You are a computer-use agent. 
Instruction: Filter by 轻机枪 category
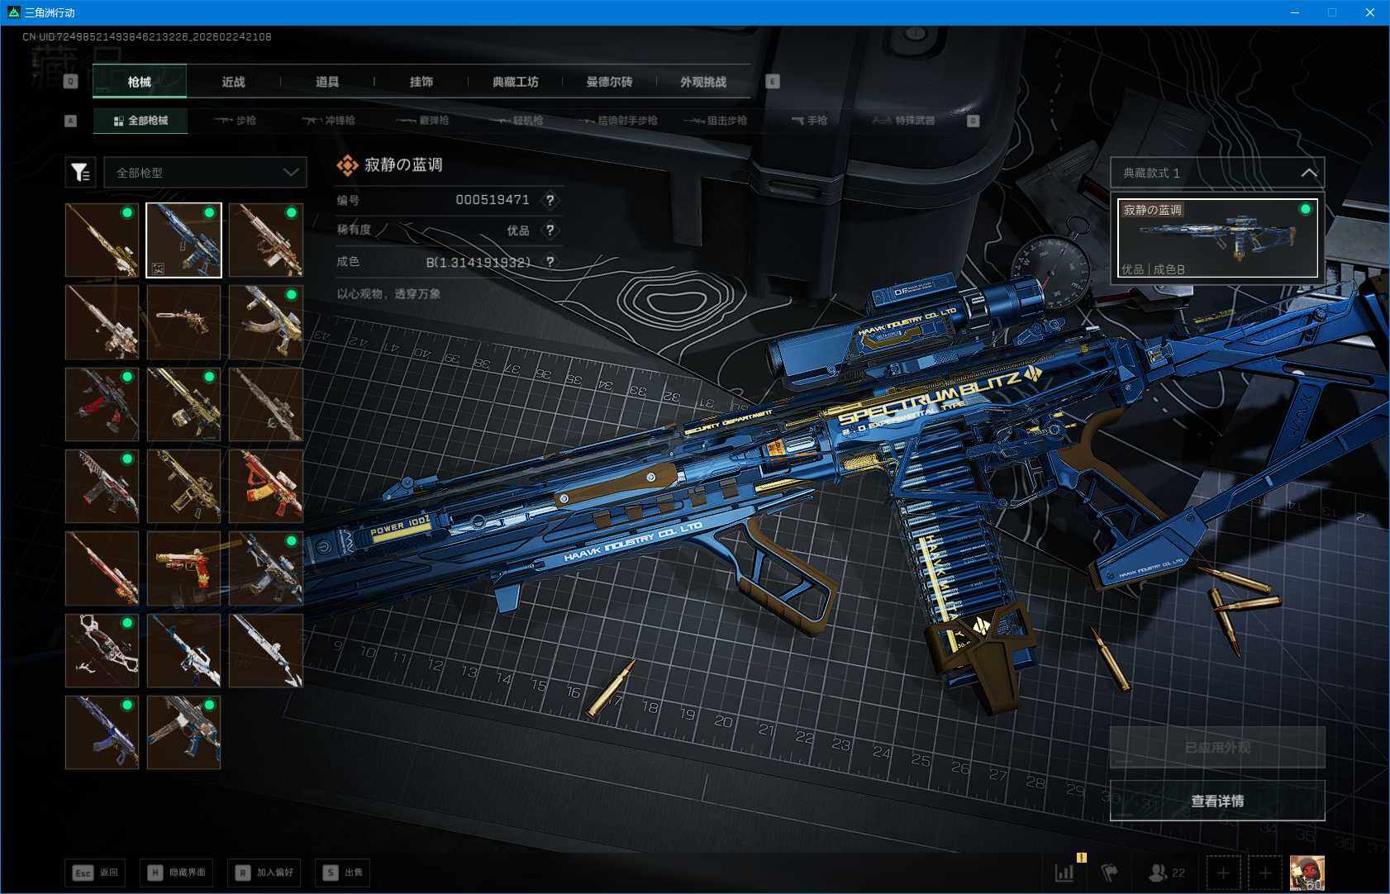tap(516, 121)
